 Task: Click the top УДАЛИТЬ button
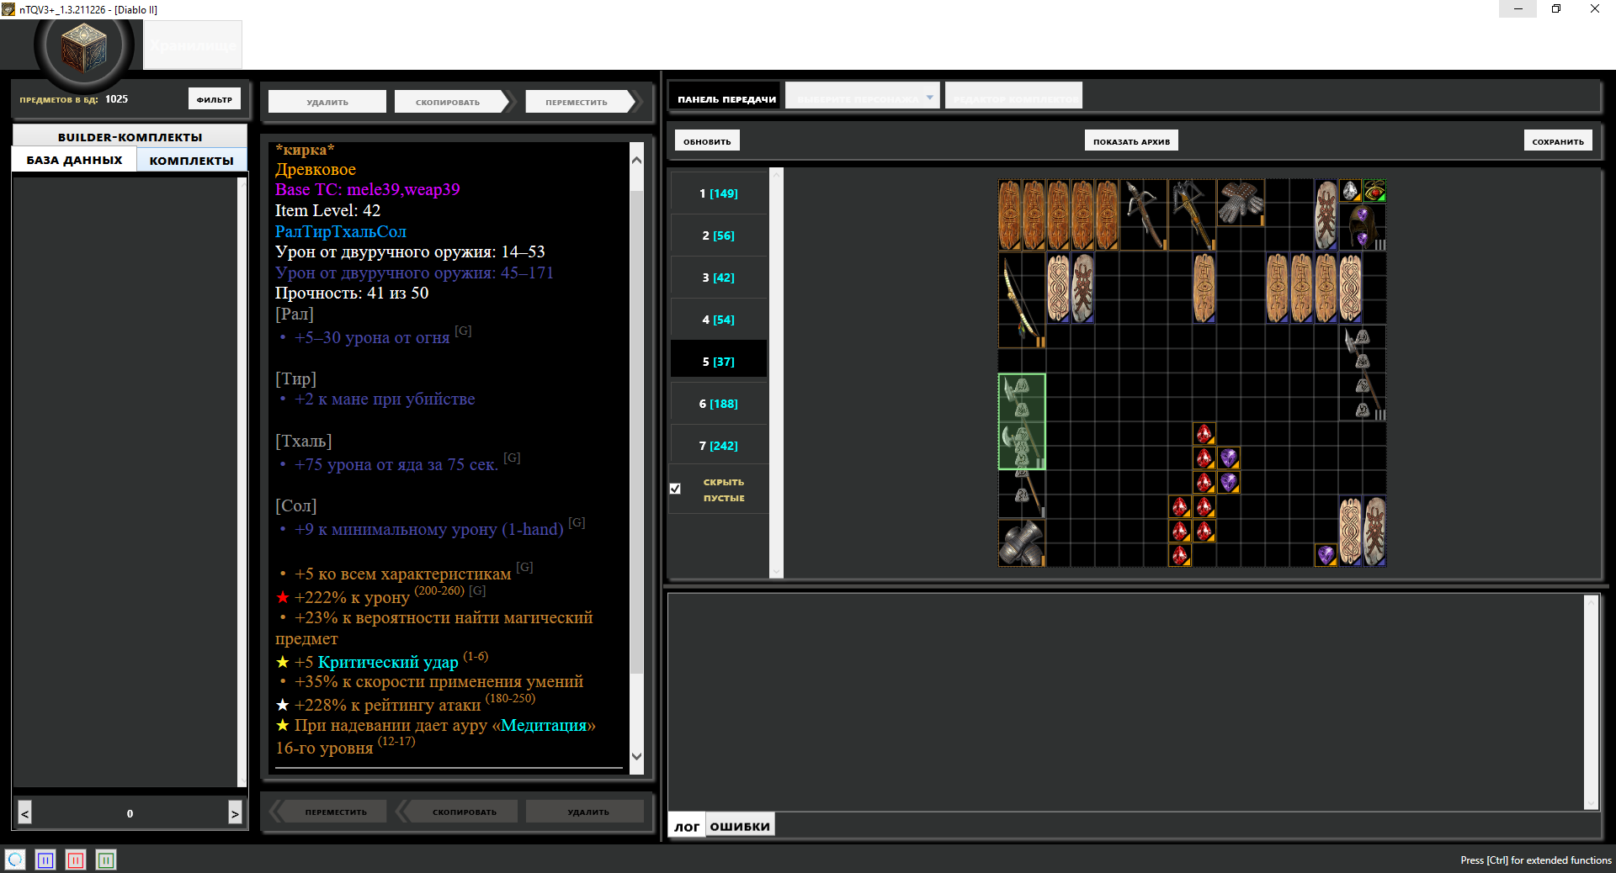click(x=327, y=102)
